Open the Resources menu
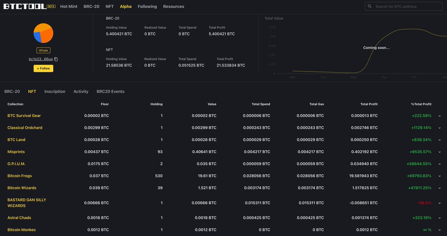Image resolution: width=447 pixels, height=236 pixels. tap(174, 6)
